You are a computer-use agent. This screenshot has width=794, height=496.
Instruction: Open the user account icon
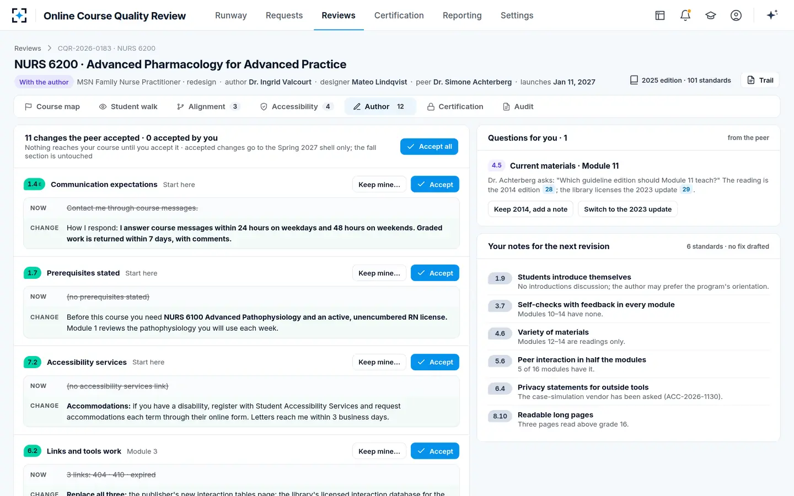point(736,15)
